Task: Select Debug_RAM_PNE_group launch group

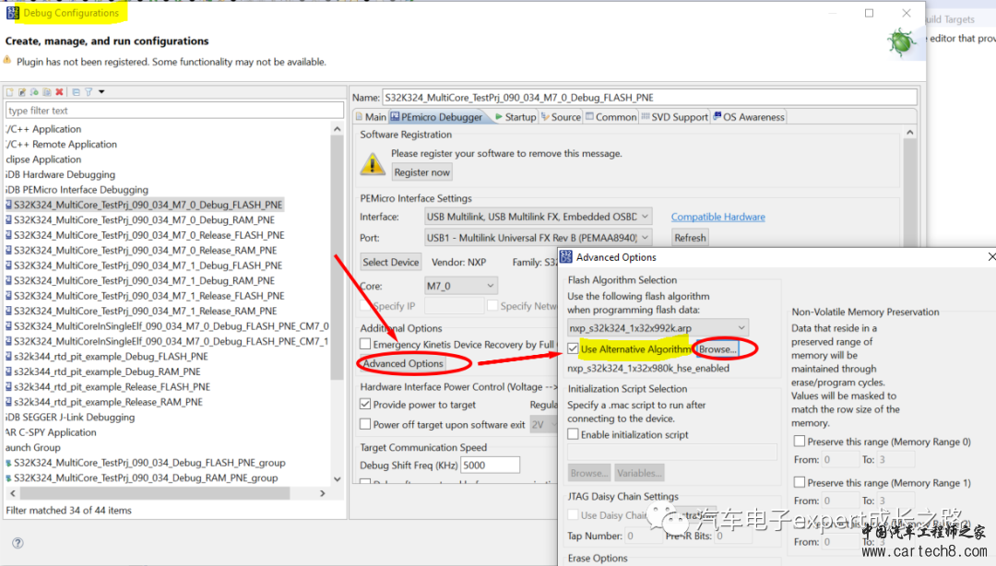Action: click(x=142, y=478)
